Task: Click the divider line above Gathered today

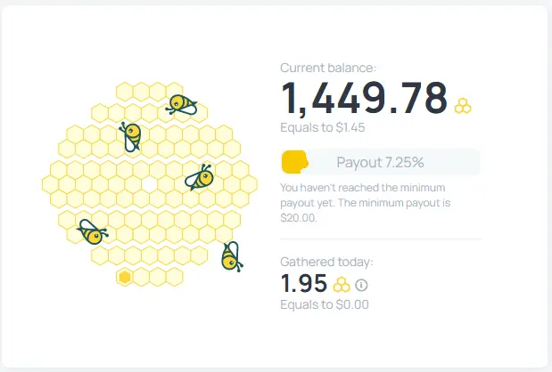Action: pos(381,239)
